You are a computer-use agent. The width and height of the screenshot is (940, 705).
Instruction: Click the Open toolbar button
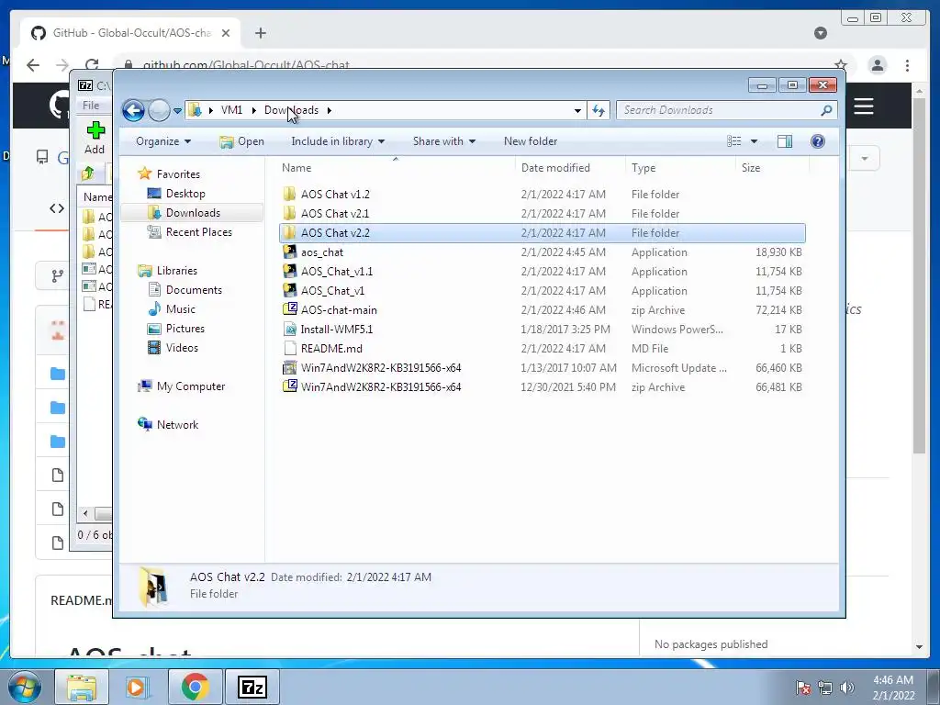[x=241, y=141]
